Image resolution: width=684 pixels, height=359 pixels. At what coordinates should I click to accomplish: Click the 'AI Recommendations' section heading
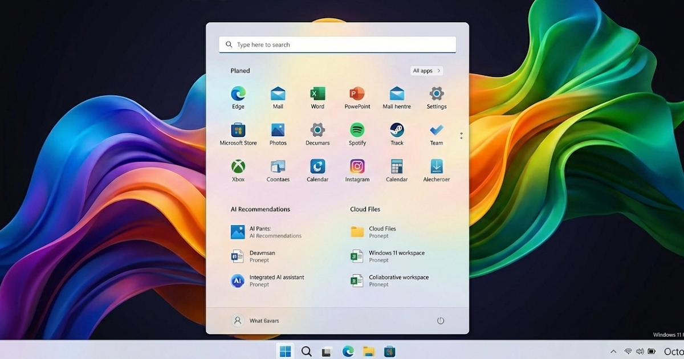click(x=260, y=209)
